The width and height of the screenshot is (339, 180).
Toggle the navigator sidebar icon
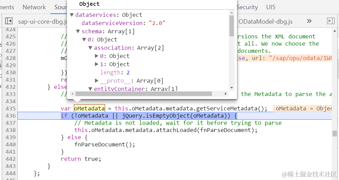click(x=9, y=21)
